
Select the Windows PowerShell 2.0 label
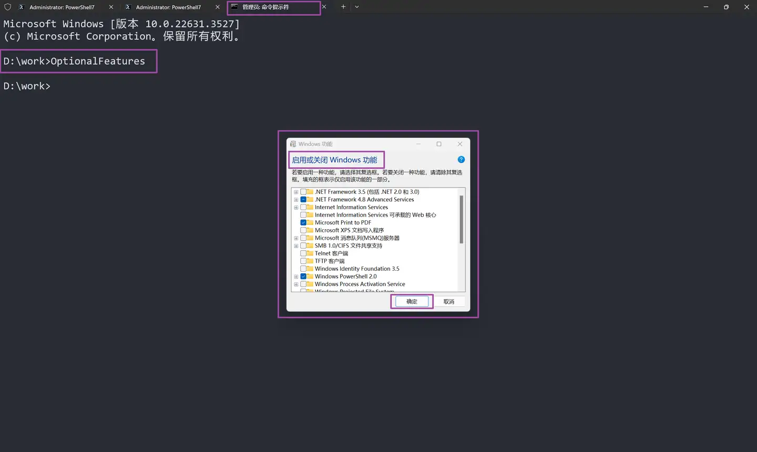point(345,276)
